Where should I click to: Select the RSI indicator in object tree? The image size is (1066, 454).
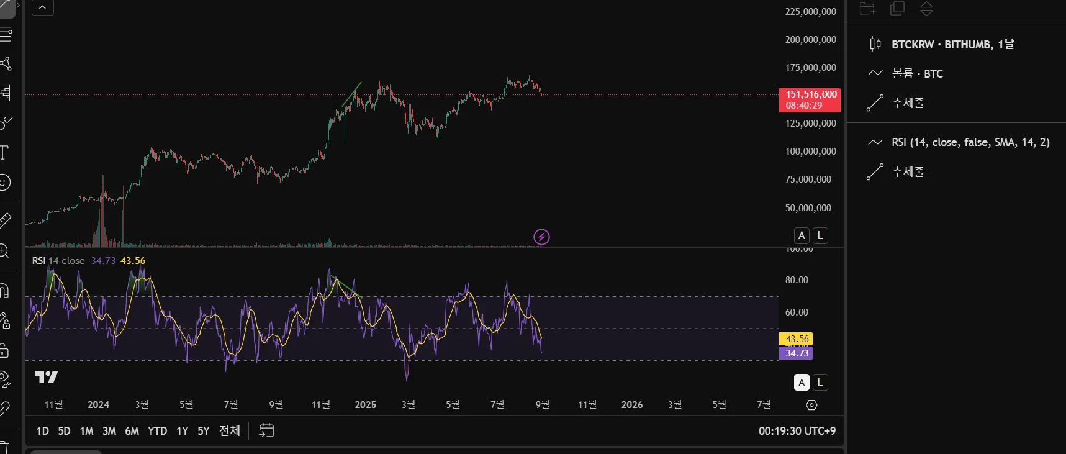click(x=970, y=142)
